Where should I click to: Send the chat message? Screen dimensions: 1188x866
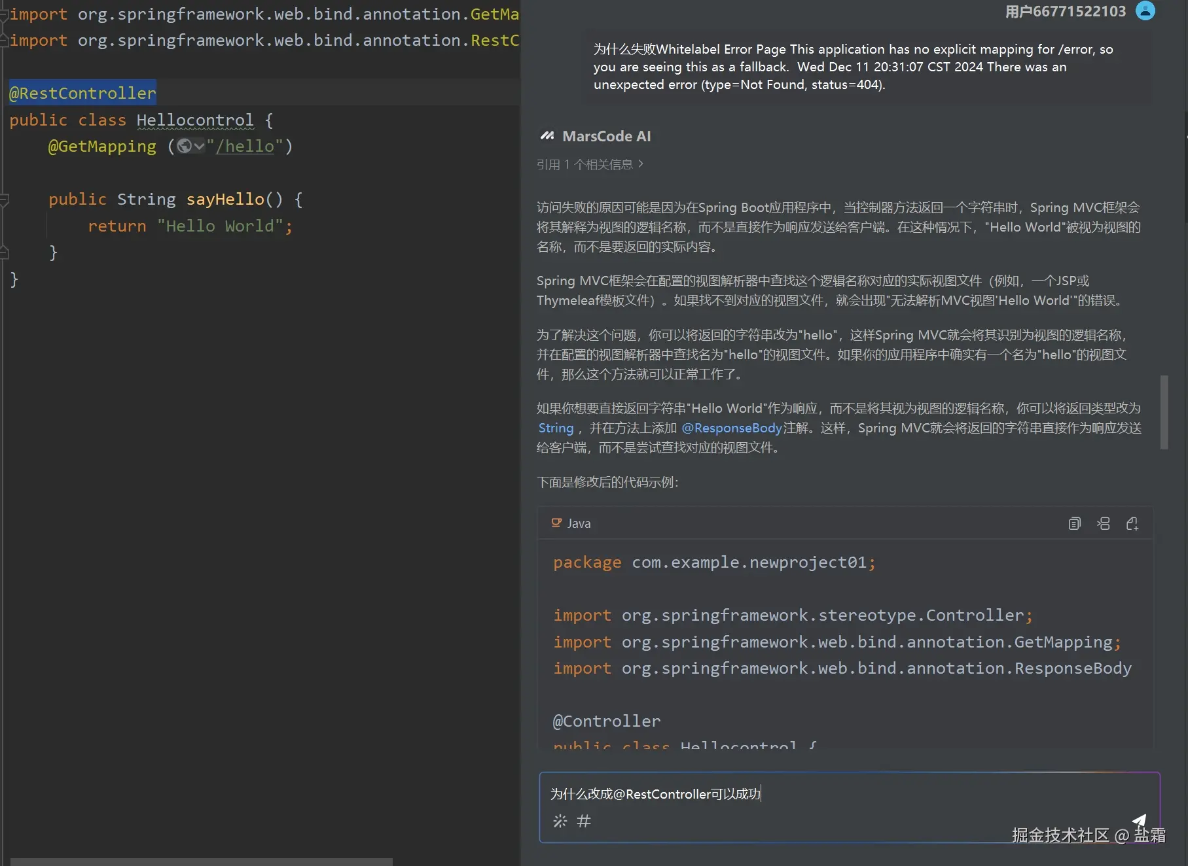(1139, 820)
